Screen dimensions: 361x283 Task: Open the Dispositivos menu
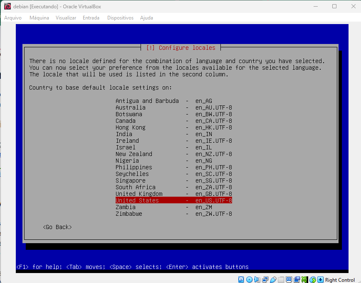click(x=120, y=18)
